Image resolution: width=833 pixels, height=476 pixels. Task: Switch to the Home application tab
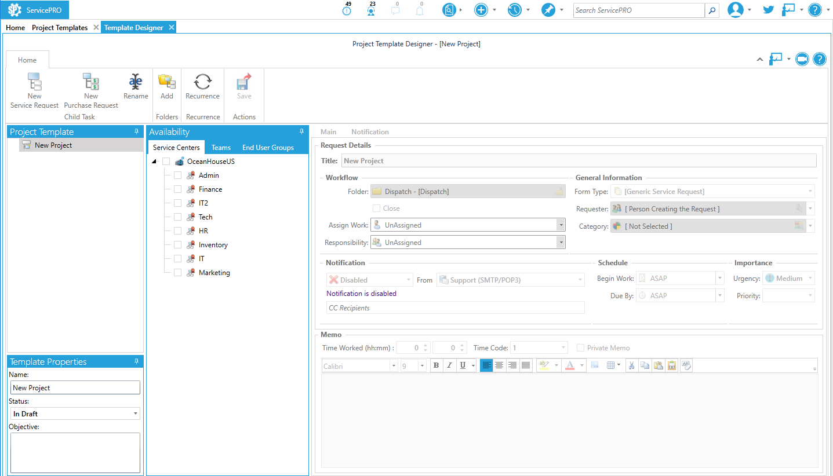tap(15, 27)
